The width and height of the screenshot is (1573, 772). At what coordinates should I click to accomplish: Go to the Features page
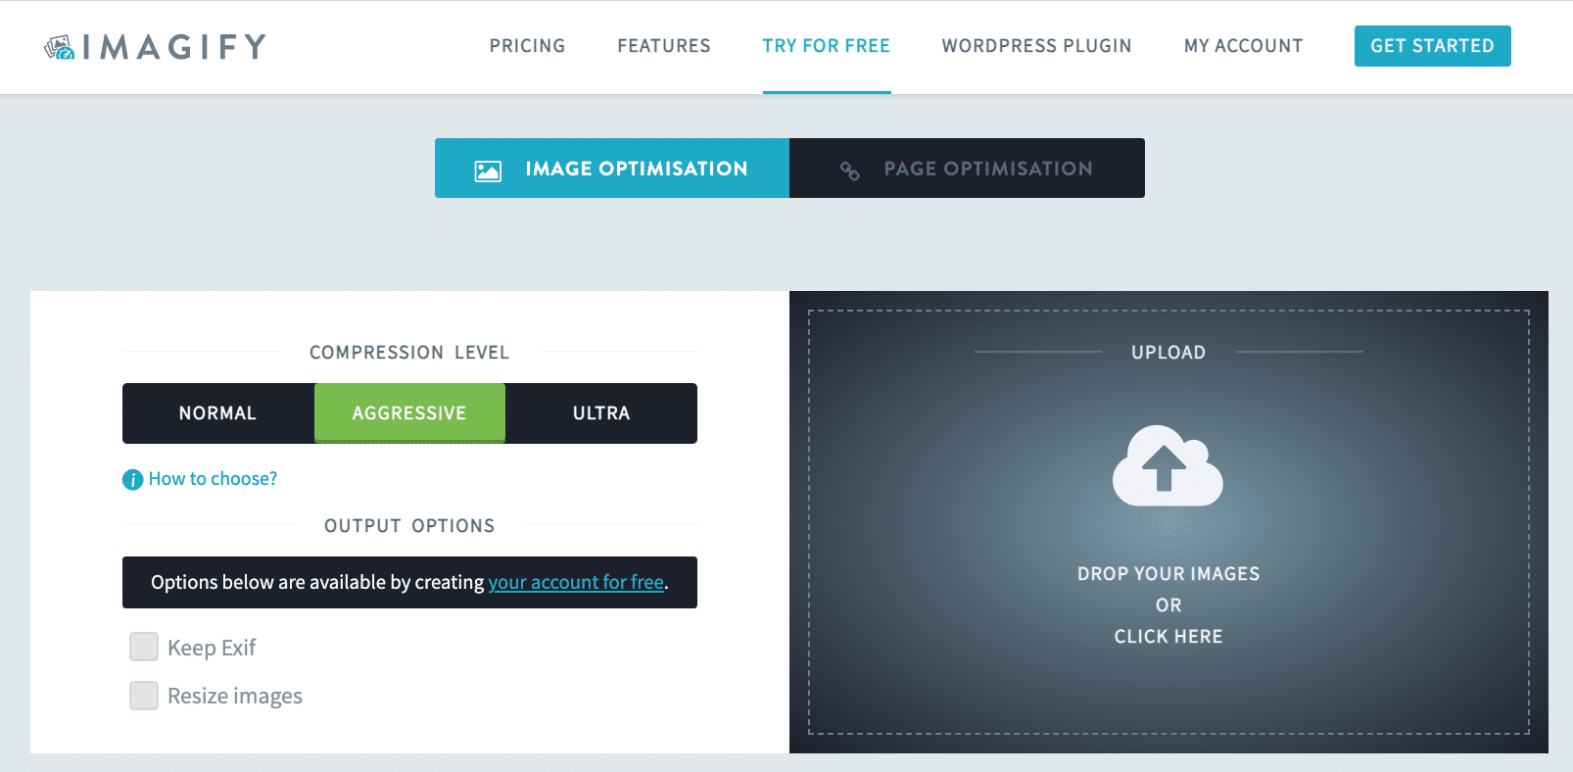[x=664, y=46]
